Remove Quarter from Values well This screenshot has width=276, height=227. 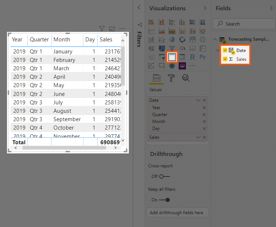(x=204, y=115)
